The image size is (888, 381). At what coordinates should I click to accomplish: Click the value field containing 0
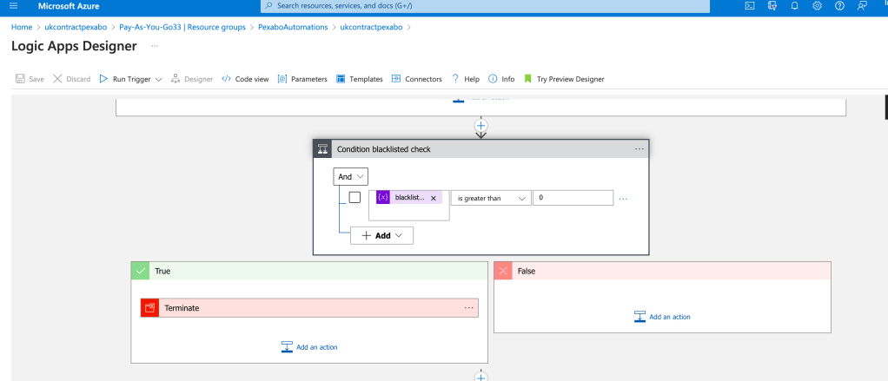573,198
